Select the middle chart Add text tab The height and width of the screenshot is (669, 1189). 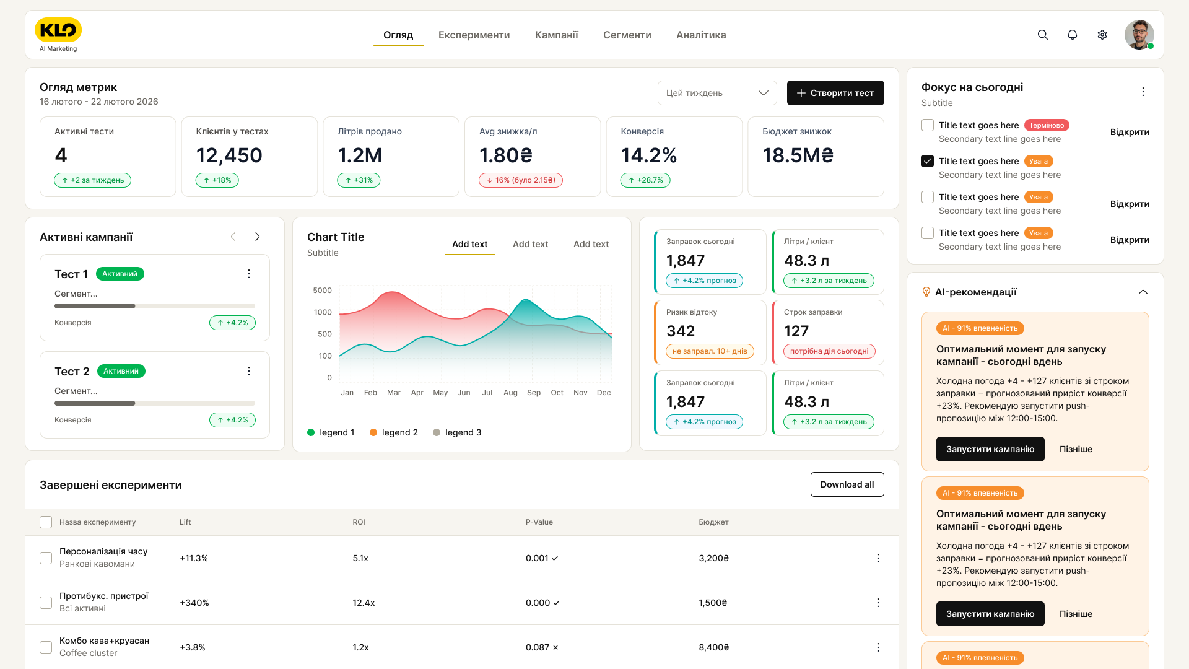pyautogui.click(x=530, y=244)
